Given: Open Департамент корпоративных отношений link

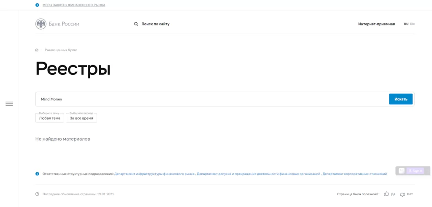Looking at the screenshot, I should tap(354, 174).
